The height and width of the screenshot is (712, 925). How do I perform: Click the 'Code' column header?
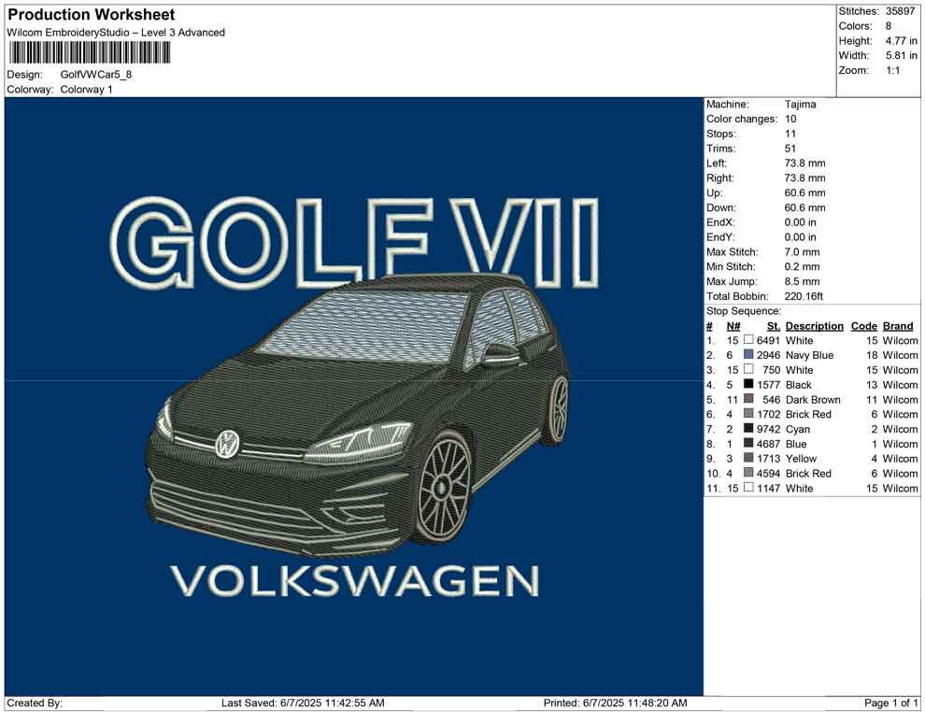(x=864, y=325)
